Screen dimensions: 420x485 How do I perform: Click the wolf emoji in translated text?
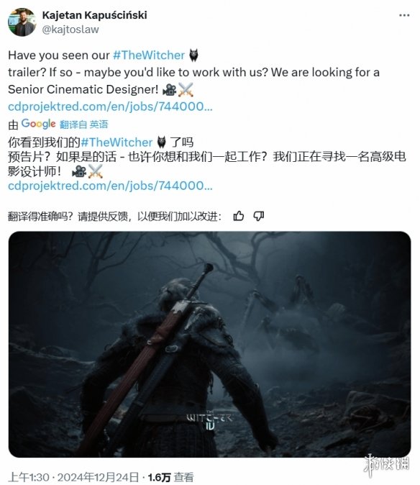pos(161,142)
